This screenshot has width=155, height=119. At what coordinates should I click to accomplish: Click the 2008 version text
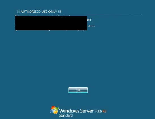tap(98, 111)
